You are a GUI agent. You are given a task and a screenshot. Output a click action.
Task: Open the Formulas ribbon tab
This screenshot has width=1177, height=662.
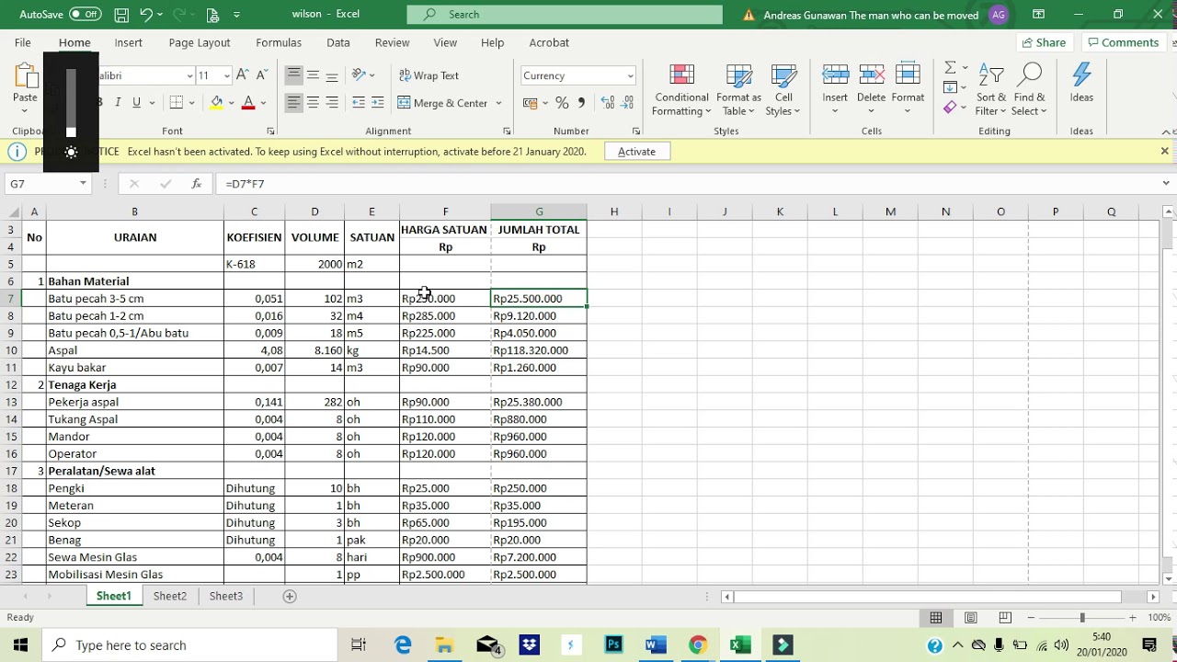click(x=279, y=42)
